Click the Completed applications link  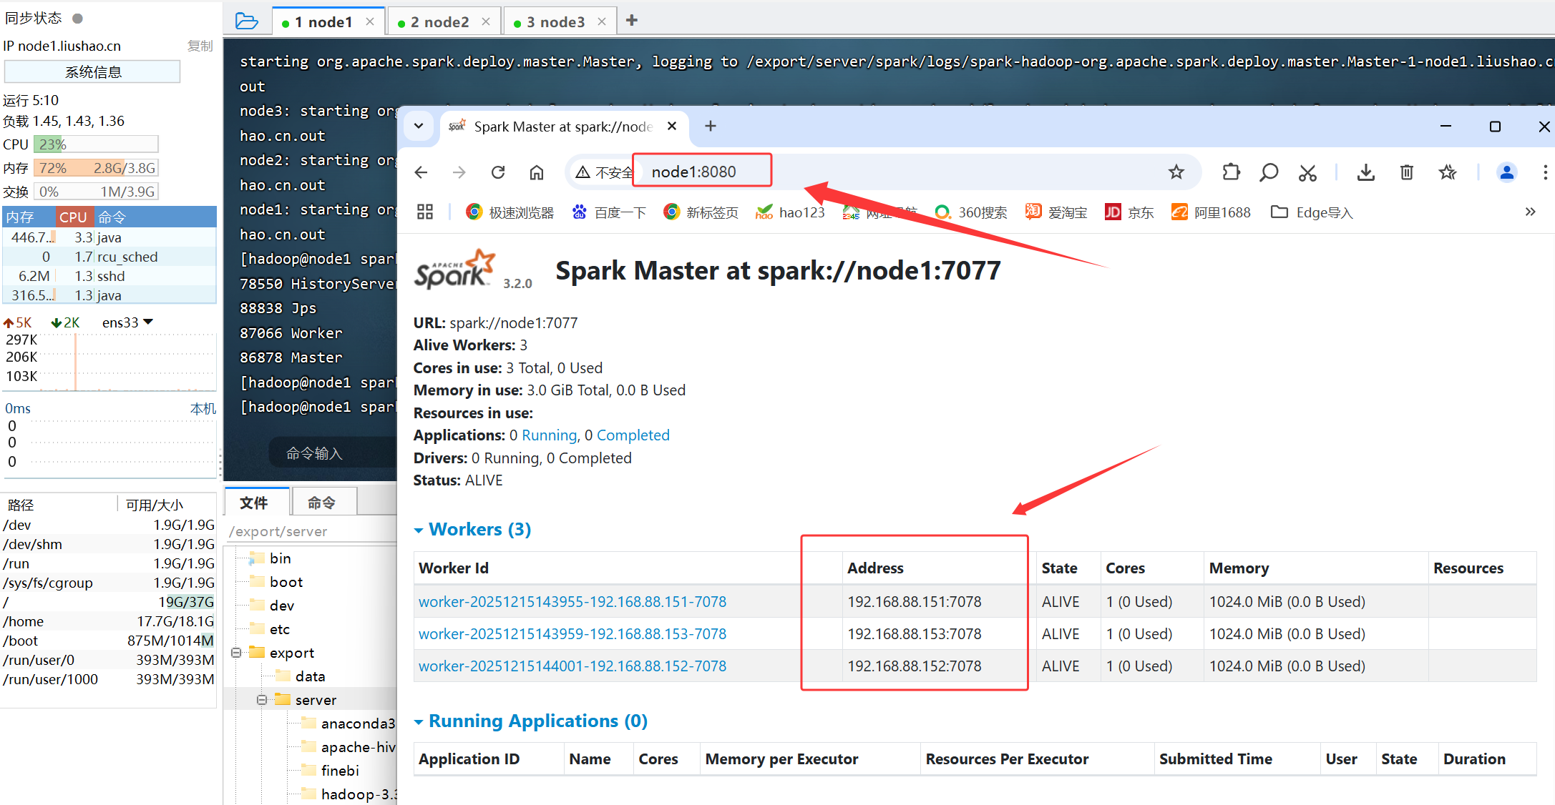(633, 435)
